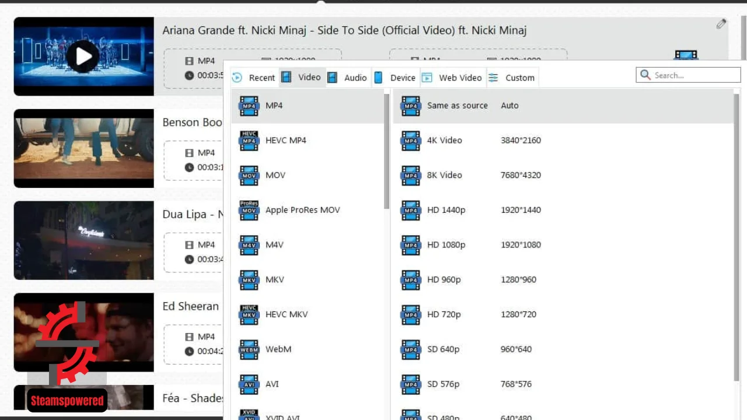The width and height of the screenshot is (747, 420).
Task: Choose the 768*576 resolution value
Action: [516, 384]
